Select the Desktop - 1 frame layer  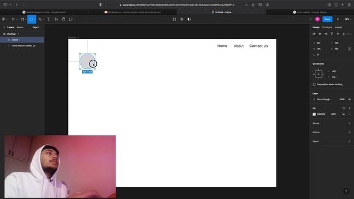22,34
